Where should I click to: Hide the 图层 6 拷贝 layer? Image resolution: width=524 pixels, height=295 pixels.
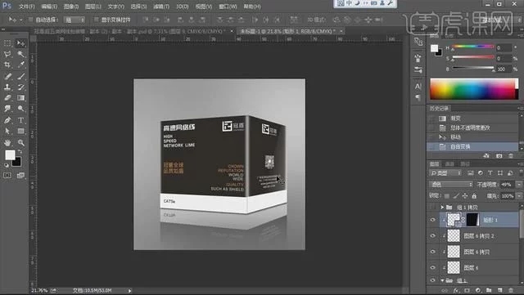pos(433,252)
